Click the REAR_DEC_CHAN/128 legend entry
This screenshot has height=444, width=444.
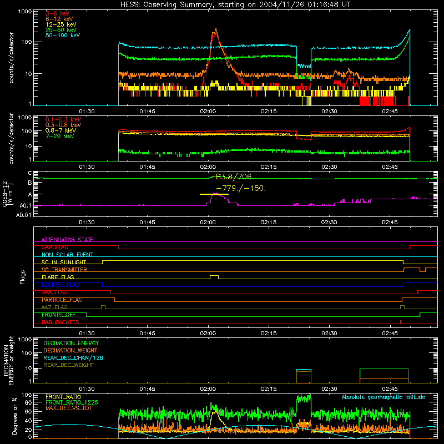tap(73, 357)
